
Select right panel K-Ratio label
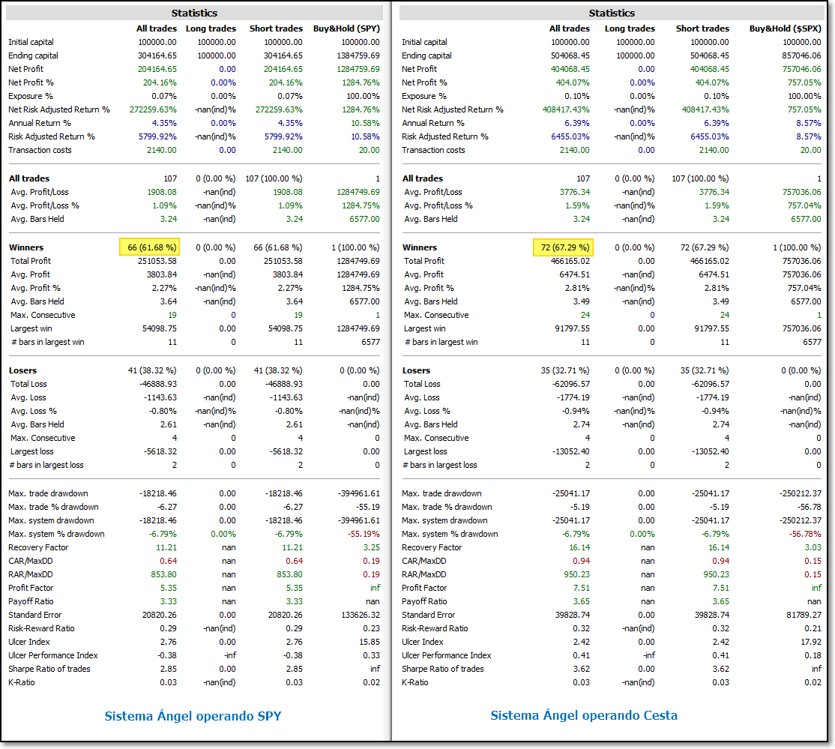(x=415, y=682)
